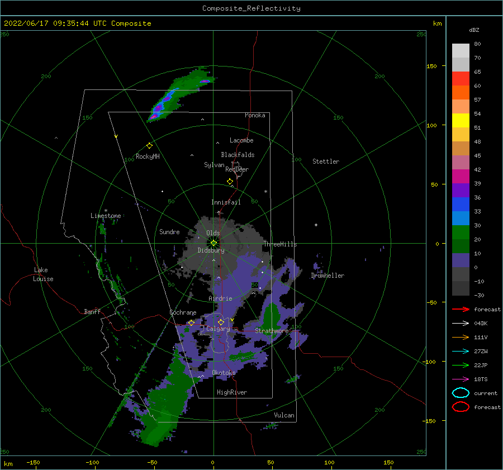The image size is (503, 470).
Task: Click the asterisk marker above Limestone
Action: click(106, 211)
